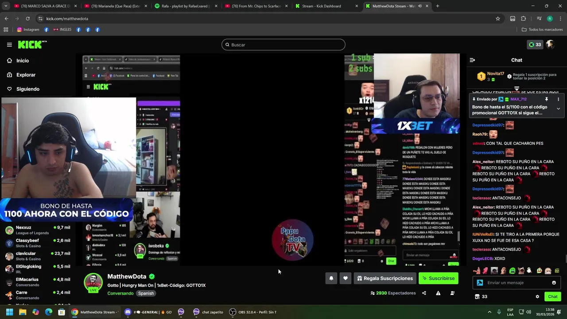Open chat settings gear icon
This screenshot has width=567, height=319.
click(537, 296)
